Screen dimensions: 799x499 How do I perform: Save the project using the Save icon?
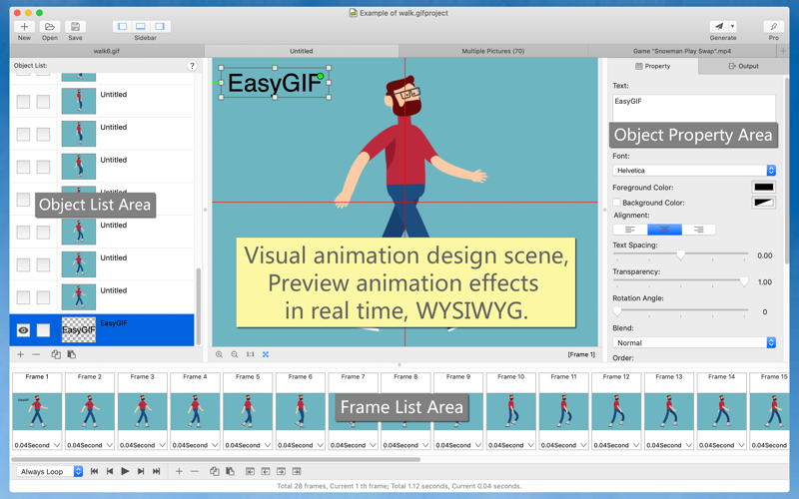coord(75,27)
